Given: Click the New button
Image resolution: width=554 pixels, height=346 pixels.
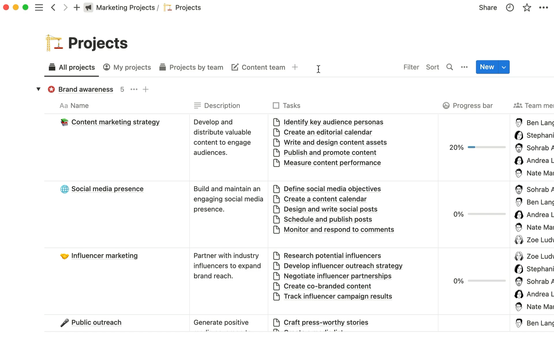Looking at the screenshot, I should [487, 67].
